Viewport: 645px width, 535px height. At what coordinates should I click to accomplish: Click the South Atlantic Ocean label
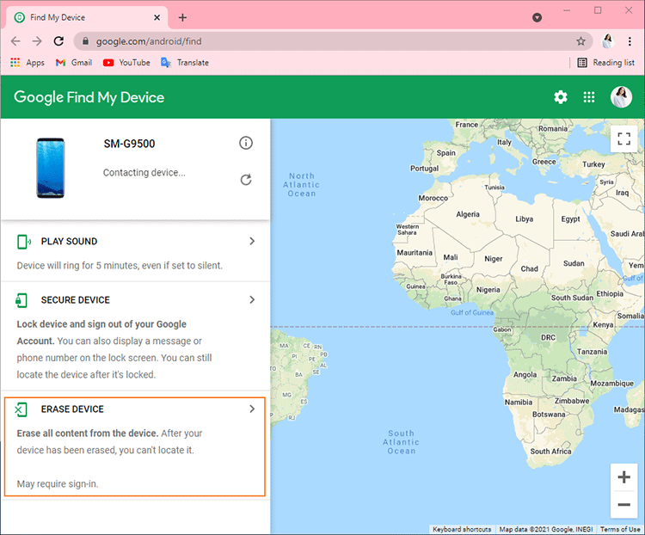pos(401,442)
